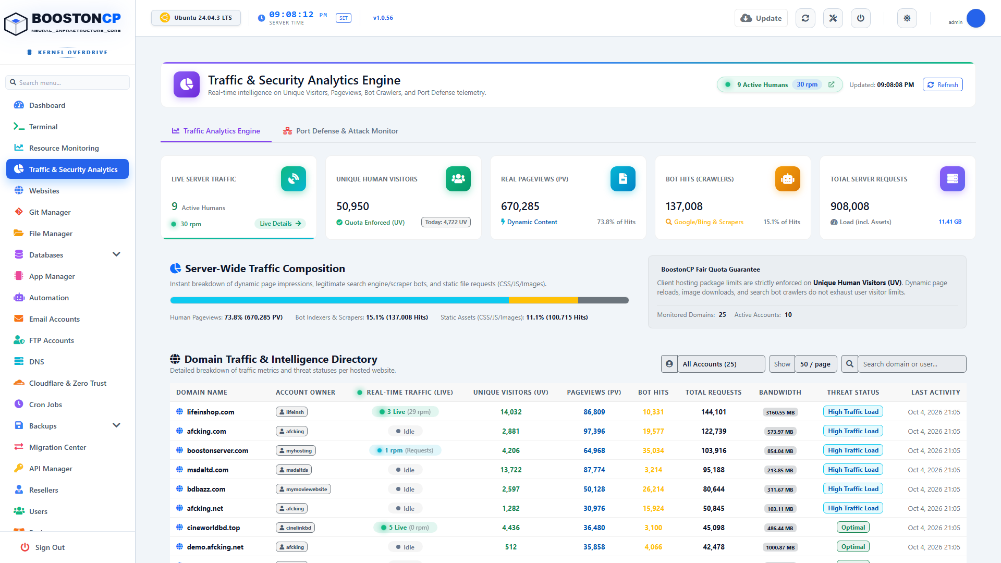Open File Manager in sidebar

click(x=67, y=234)
